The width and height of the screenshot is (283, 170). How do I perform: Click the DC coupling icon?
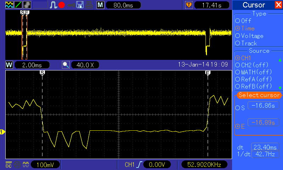(8, 165)
